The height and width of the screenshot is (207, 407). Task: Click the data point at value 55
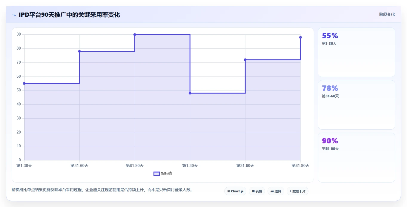[24, 83]
